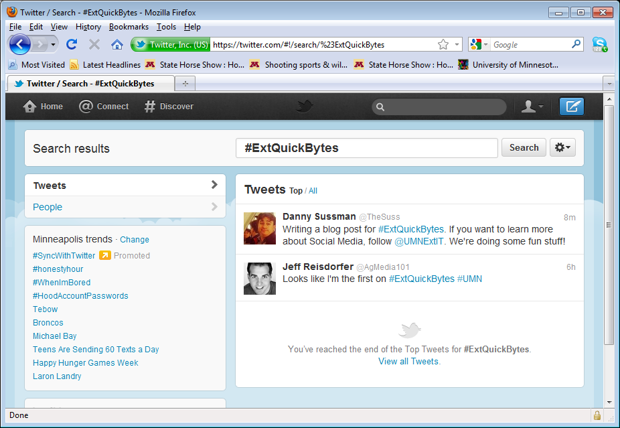
Task: Open the Most Visited bookmarks folder
Action: 37,64
